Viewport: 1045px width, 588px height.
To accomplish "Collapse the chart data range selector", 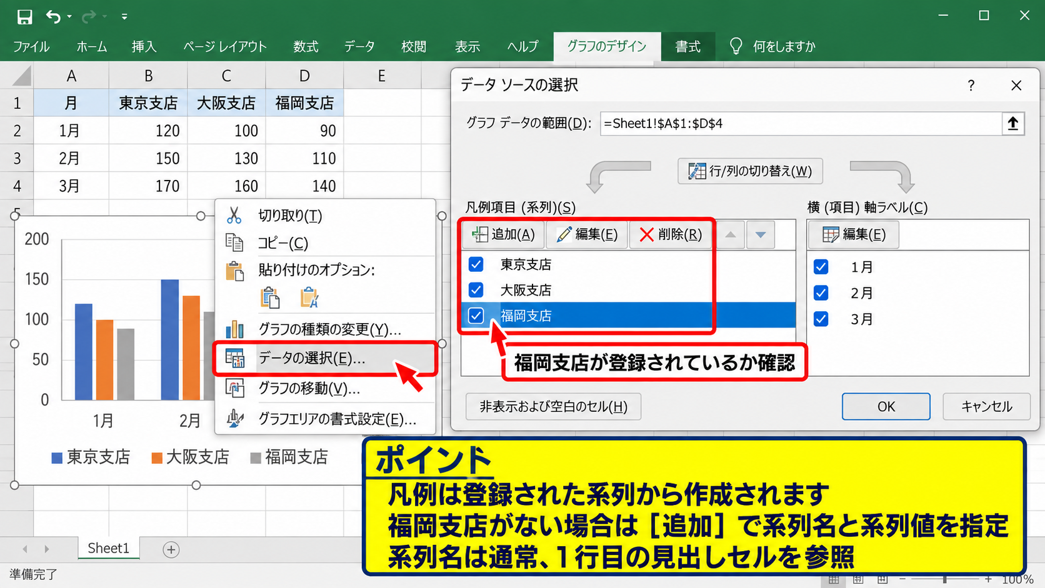I will click(1012, 124).
